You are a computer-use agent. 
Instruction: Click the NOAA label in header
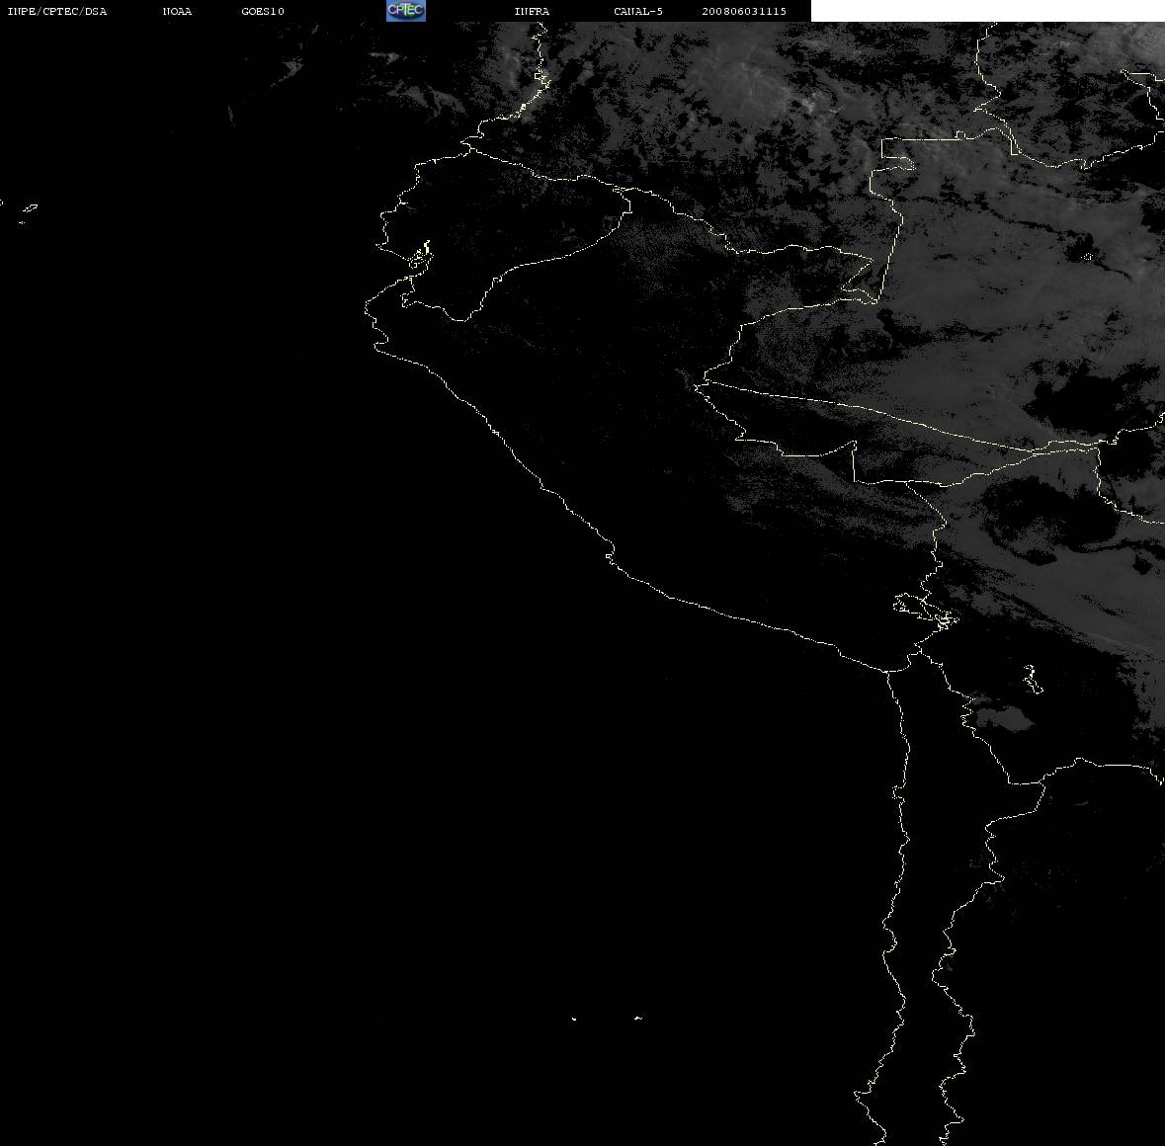[177, 11]
